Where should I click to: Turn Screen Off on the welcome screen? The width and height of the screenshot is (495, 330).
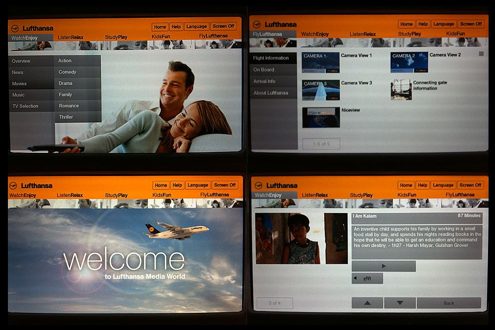point(225,185)
